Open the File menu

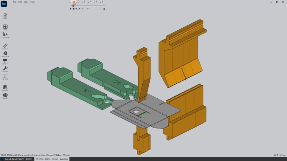[x=15, y=2]
